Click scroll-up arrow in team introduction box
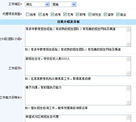This screenshot has height=122, width=136. [129, 30]
